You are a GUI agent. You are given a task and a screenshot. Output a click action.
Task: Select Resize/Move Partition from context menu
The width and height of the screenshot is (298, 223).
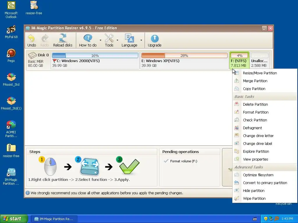point(265,73)
